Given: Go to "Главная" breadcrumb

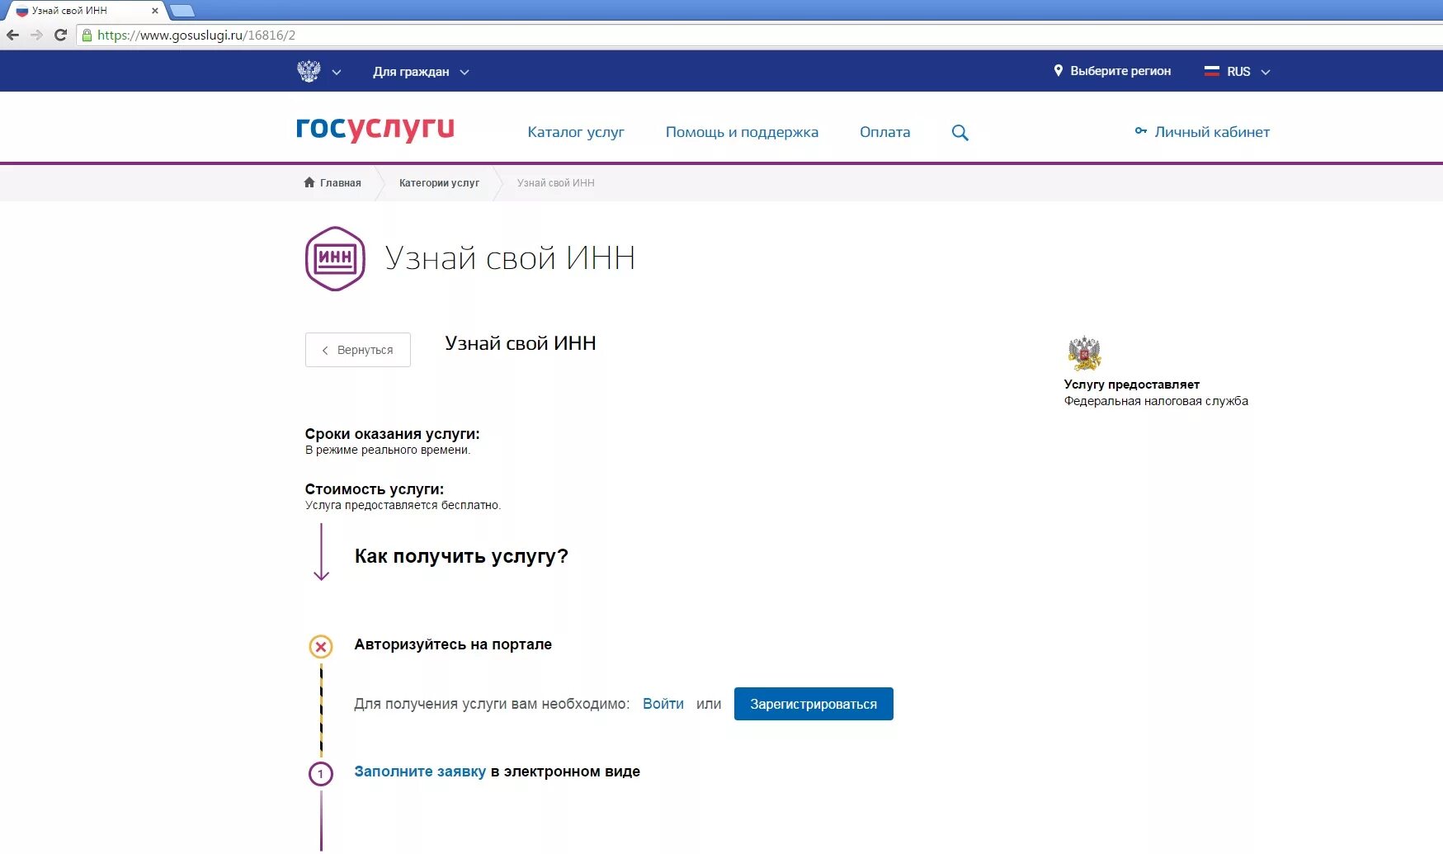Looking at the screenshot, I should click(340, 183).
